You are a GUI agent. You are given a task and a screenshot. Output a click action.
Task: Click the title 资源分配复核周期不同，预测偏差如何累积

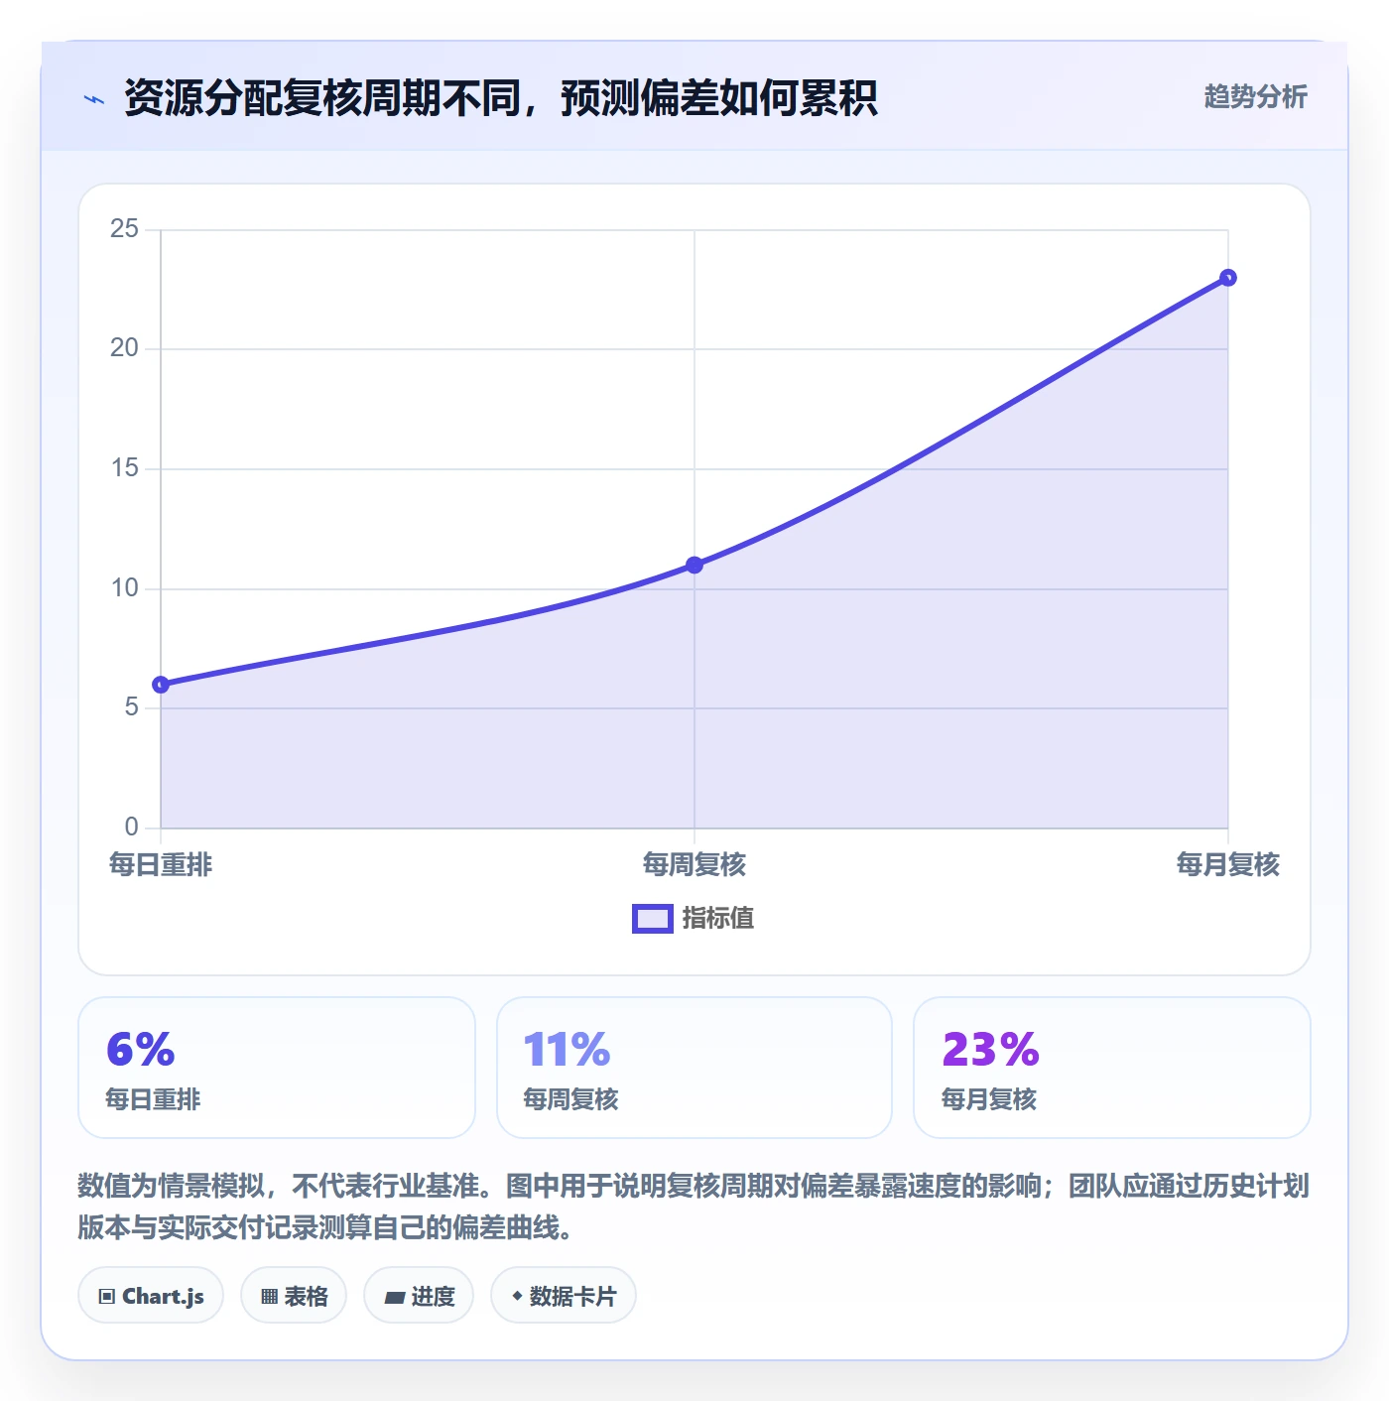click(501, 98)
